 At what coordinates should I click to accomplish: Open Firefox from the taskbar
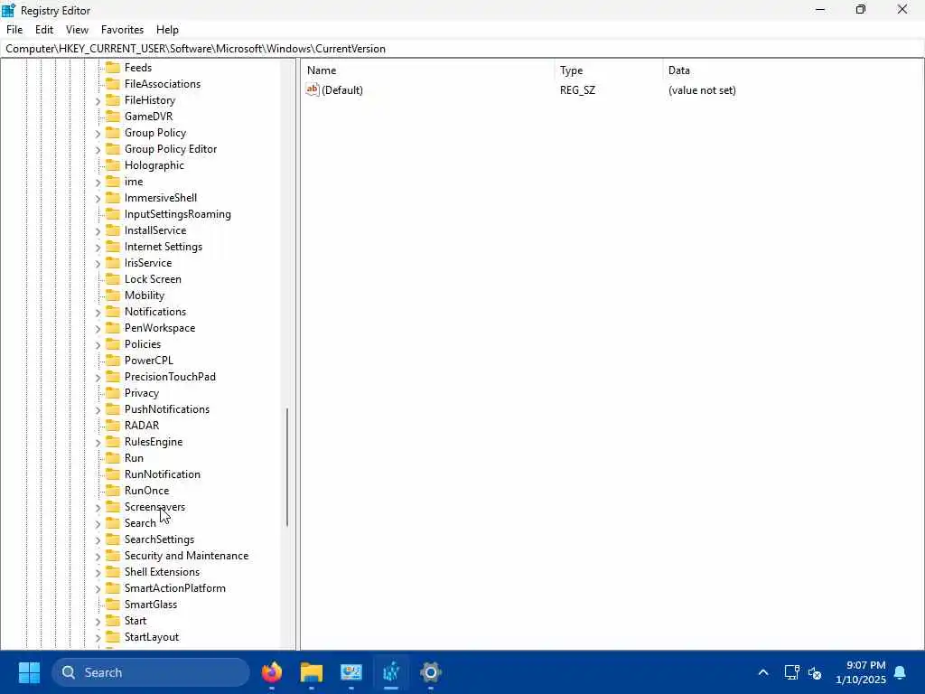pos(272,672)
